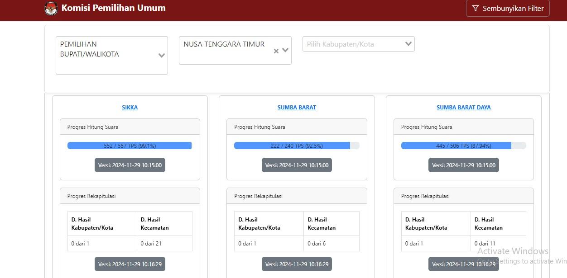Click the 0 dari 21 Kecamatan cell
This screenshot has width=567, height=278.
tap(151, 243)
